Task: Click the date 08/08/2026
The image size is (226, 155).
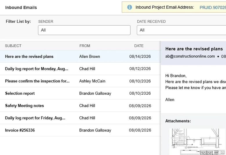Action: coord(140,130)
